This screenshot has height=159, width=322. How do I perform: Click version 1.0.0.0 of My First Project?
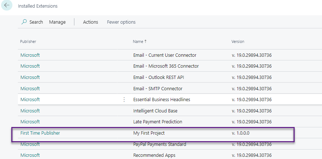coord(241,133)
